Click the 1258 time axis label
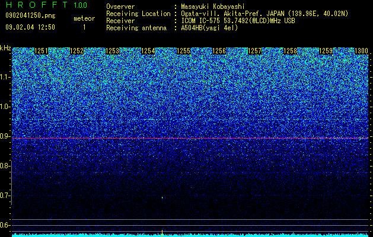The image size is (373, 237). [290, 51]
